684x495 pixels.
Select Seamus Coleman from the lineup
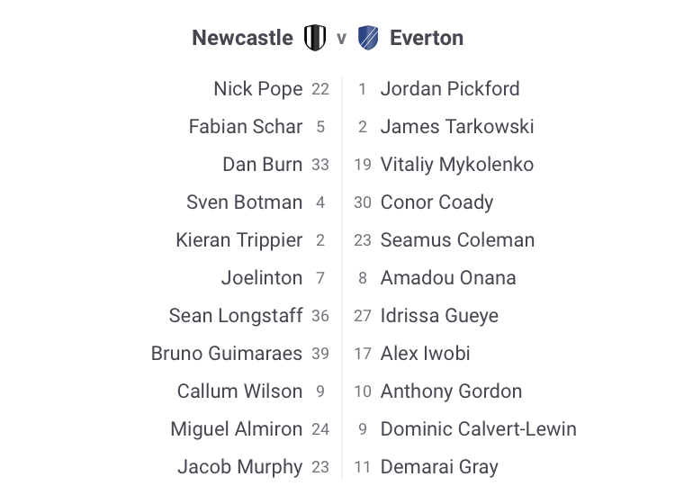click(x=457, y=240)
